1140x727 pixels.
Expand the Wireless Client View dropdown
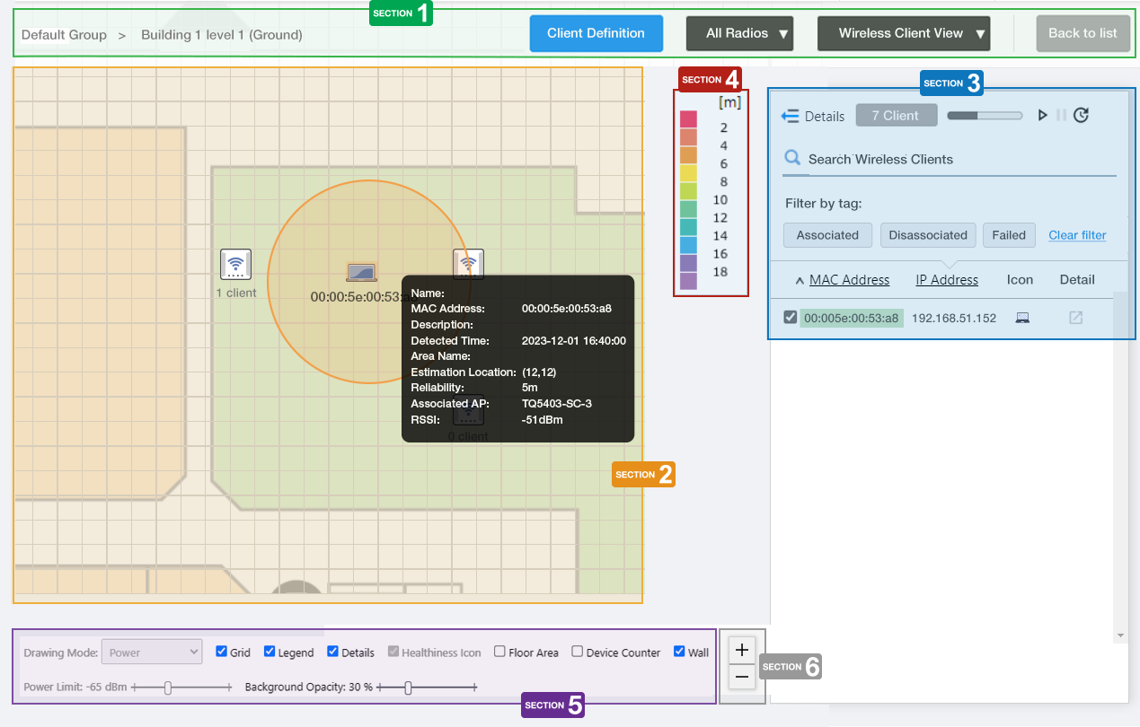click(903, 33)
